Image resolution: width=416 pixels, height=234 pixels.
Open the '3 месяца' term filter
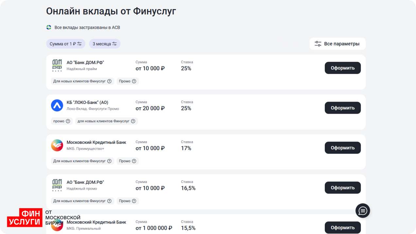105,44
